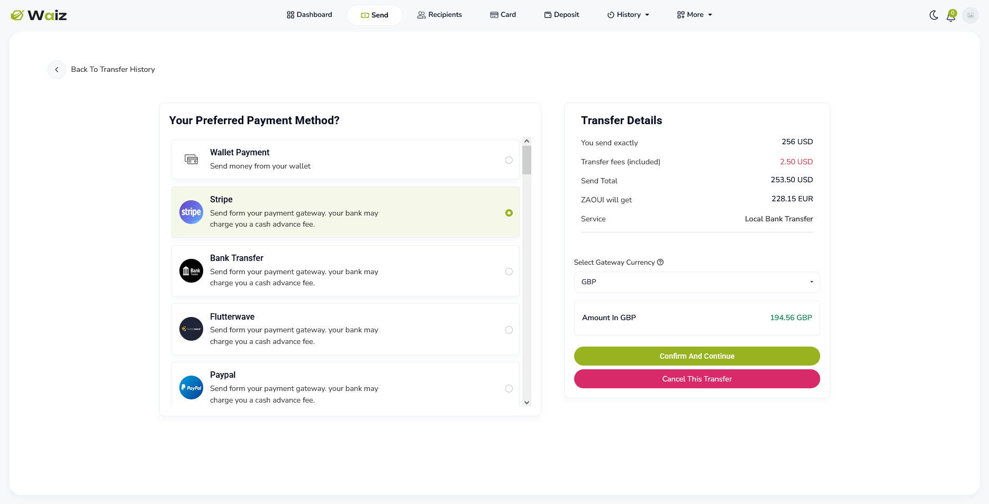
Task: Select the Bank Transfer radio button
Action: tap(509, 272)
